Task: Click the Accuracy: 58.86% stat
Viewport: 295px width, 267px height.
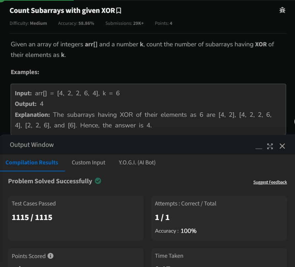Action: click(76, 23)
